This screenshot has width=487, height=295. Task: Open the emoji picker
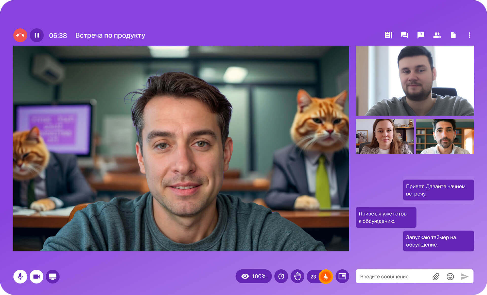coord(450,276)
